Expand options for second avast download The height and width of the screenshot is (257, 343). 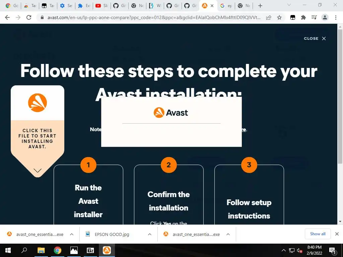coord(228,234)
